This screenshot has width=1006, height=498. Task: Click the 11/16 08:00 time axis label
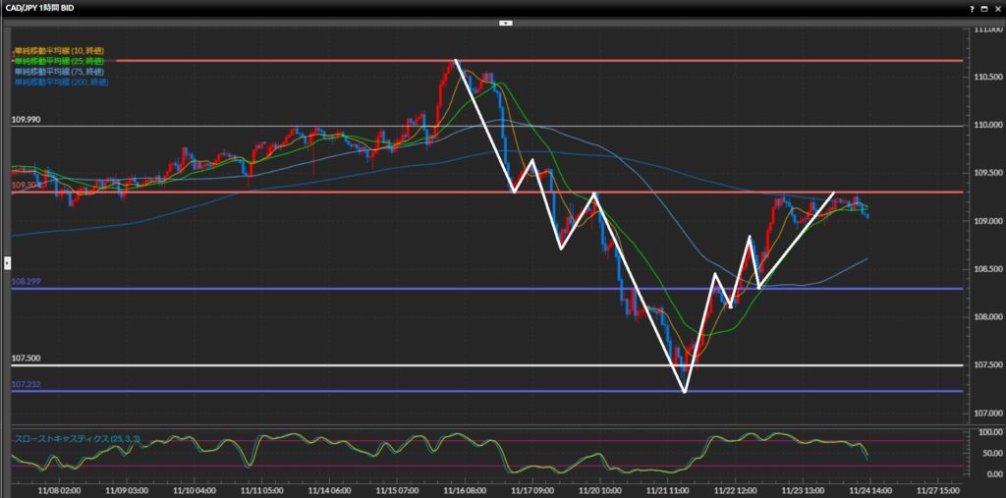pos(465,488)
